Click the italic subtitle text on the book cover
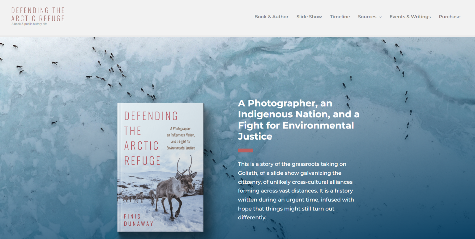The image size is (475, 239). coord(181,138)
